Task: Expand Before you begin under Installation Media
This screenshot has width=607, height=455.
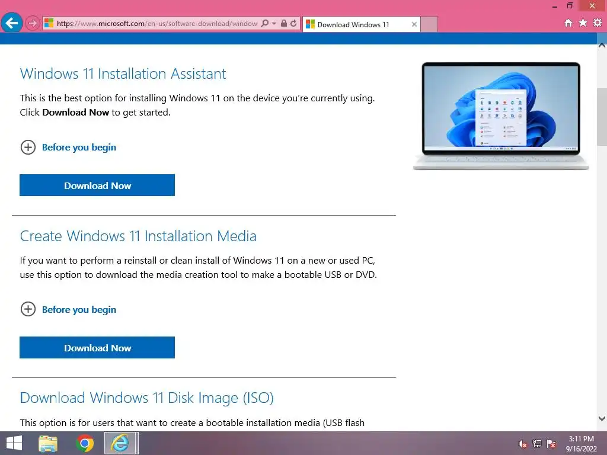Action: click(x=28, y=309)
